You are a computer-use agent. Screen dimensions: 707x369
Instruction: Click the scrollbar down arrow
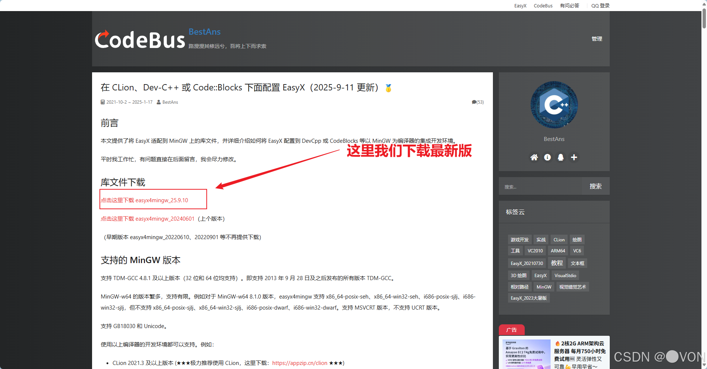(704, 366)
